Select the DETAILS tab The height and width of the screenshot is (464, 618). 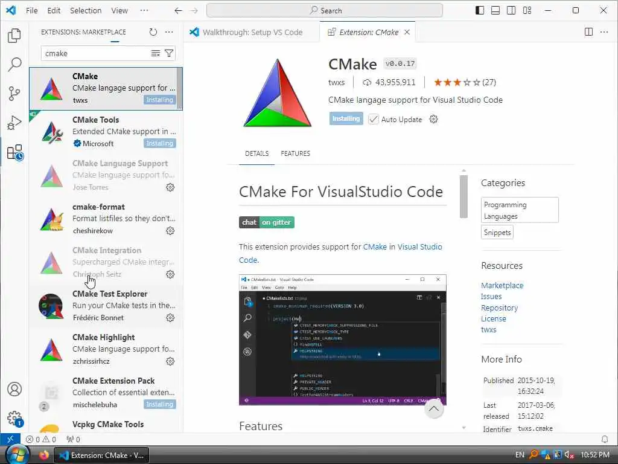click(256, 153)
